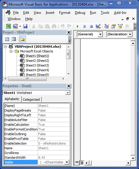This screenshot has height=169, width=139.
Task: Restore the inner code window
Action: [x=128, y=19]
